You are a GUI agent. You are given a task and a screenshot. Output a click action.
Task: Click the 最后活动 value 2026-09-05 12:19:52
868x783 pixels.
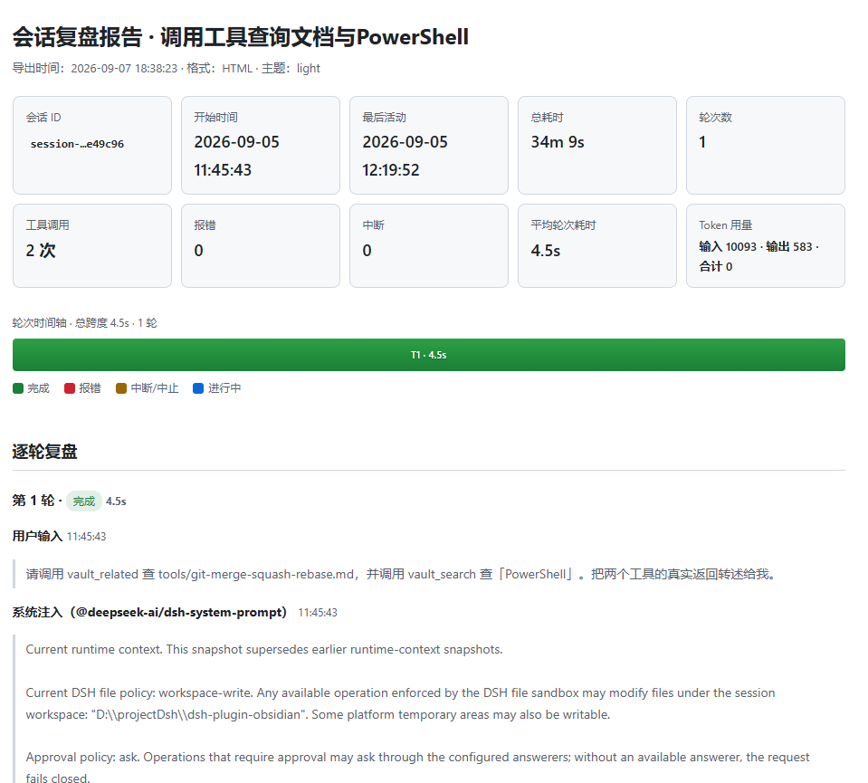click(405, 156)
